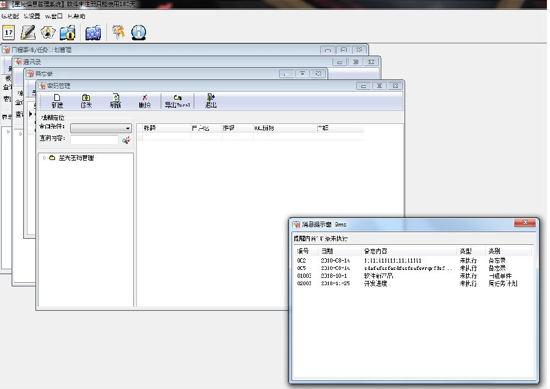Open the calendar schedule icon showing 17
550x389 pixels.
pyautogui.click(x=9, y=32)
